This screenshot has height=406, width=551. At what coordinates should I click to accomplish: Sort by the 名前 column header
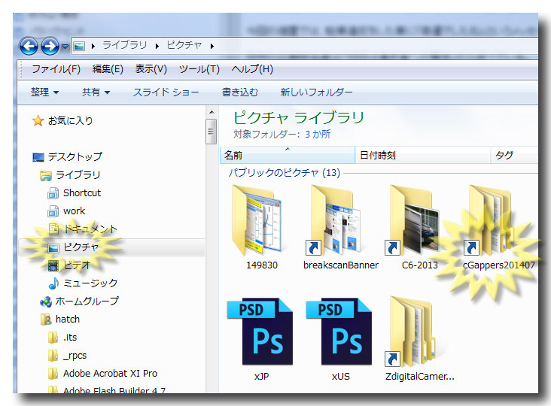click(288, 156)
